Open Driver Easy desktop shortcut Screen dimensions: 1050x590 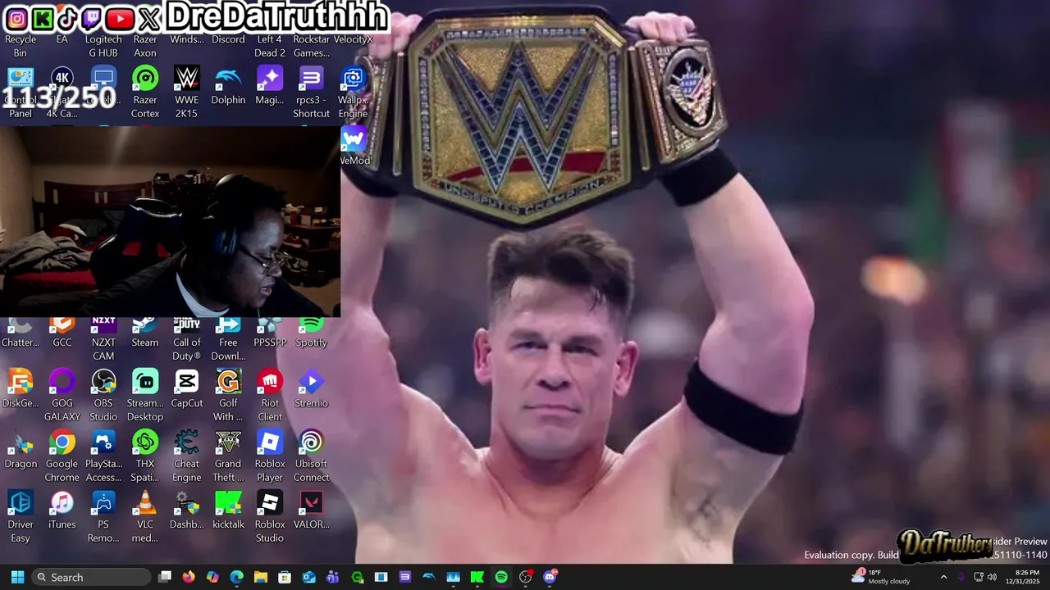click(21, 516)
